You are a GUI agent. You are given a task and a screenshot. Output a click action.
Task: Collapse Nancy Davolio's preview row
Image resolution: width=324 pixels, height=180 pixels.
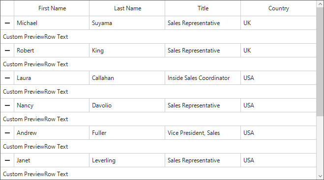pyautogui.click(x=7, y=105)
